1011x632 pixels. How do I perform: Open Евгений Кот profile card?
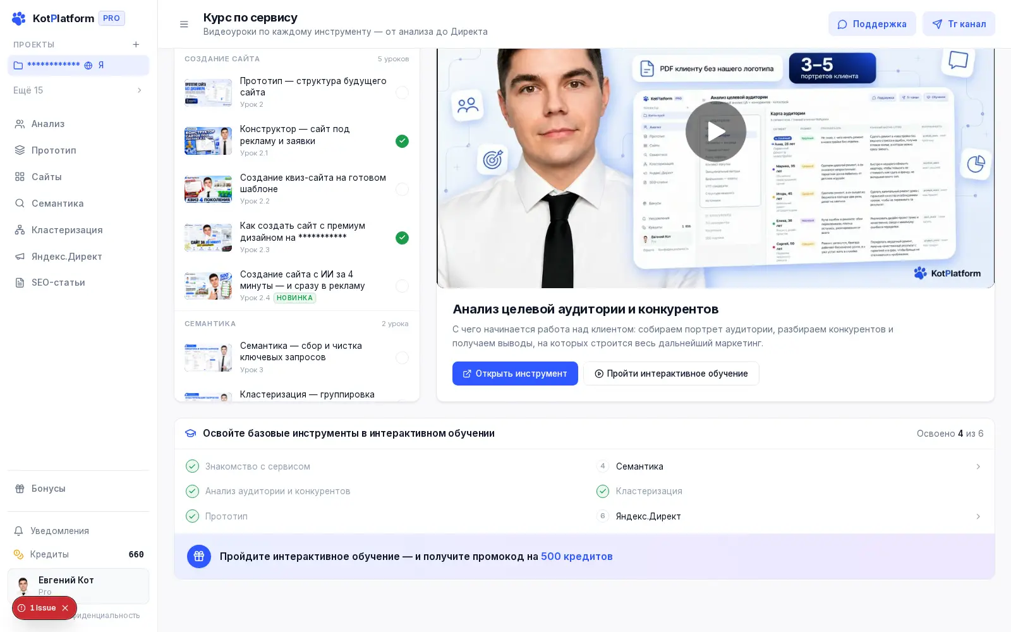click(78, 586)
